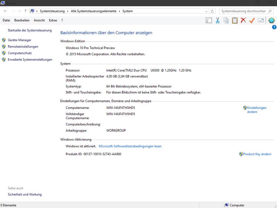The image size is (277, 208).
Task: Expand chevron before Systemsteuerung breadcrumb
Action: [x=37, y=11]
